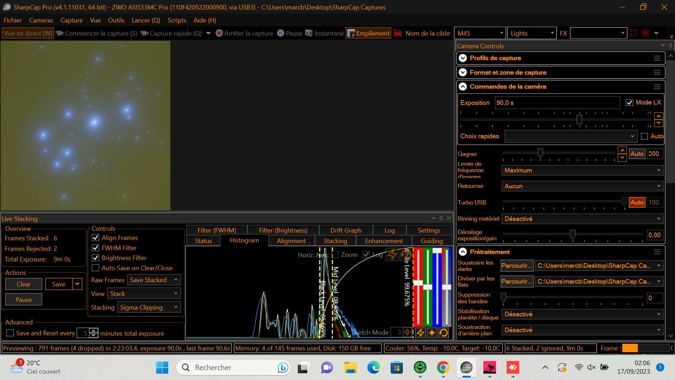Click the Exposition slider handle
The image size is (675, 380).
pos(579,120)
